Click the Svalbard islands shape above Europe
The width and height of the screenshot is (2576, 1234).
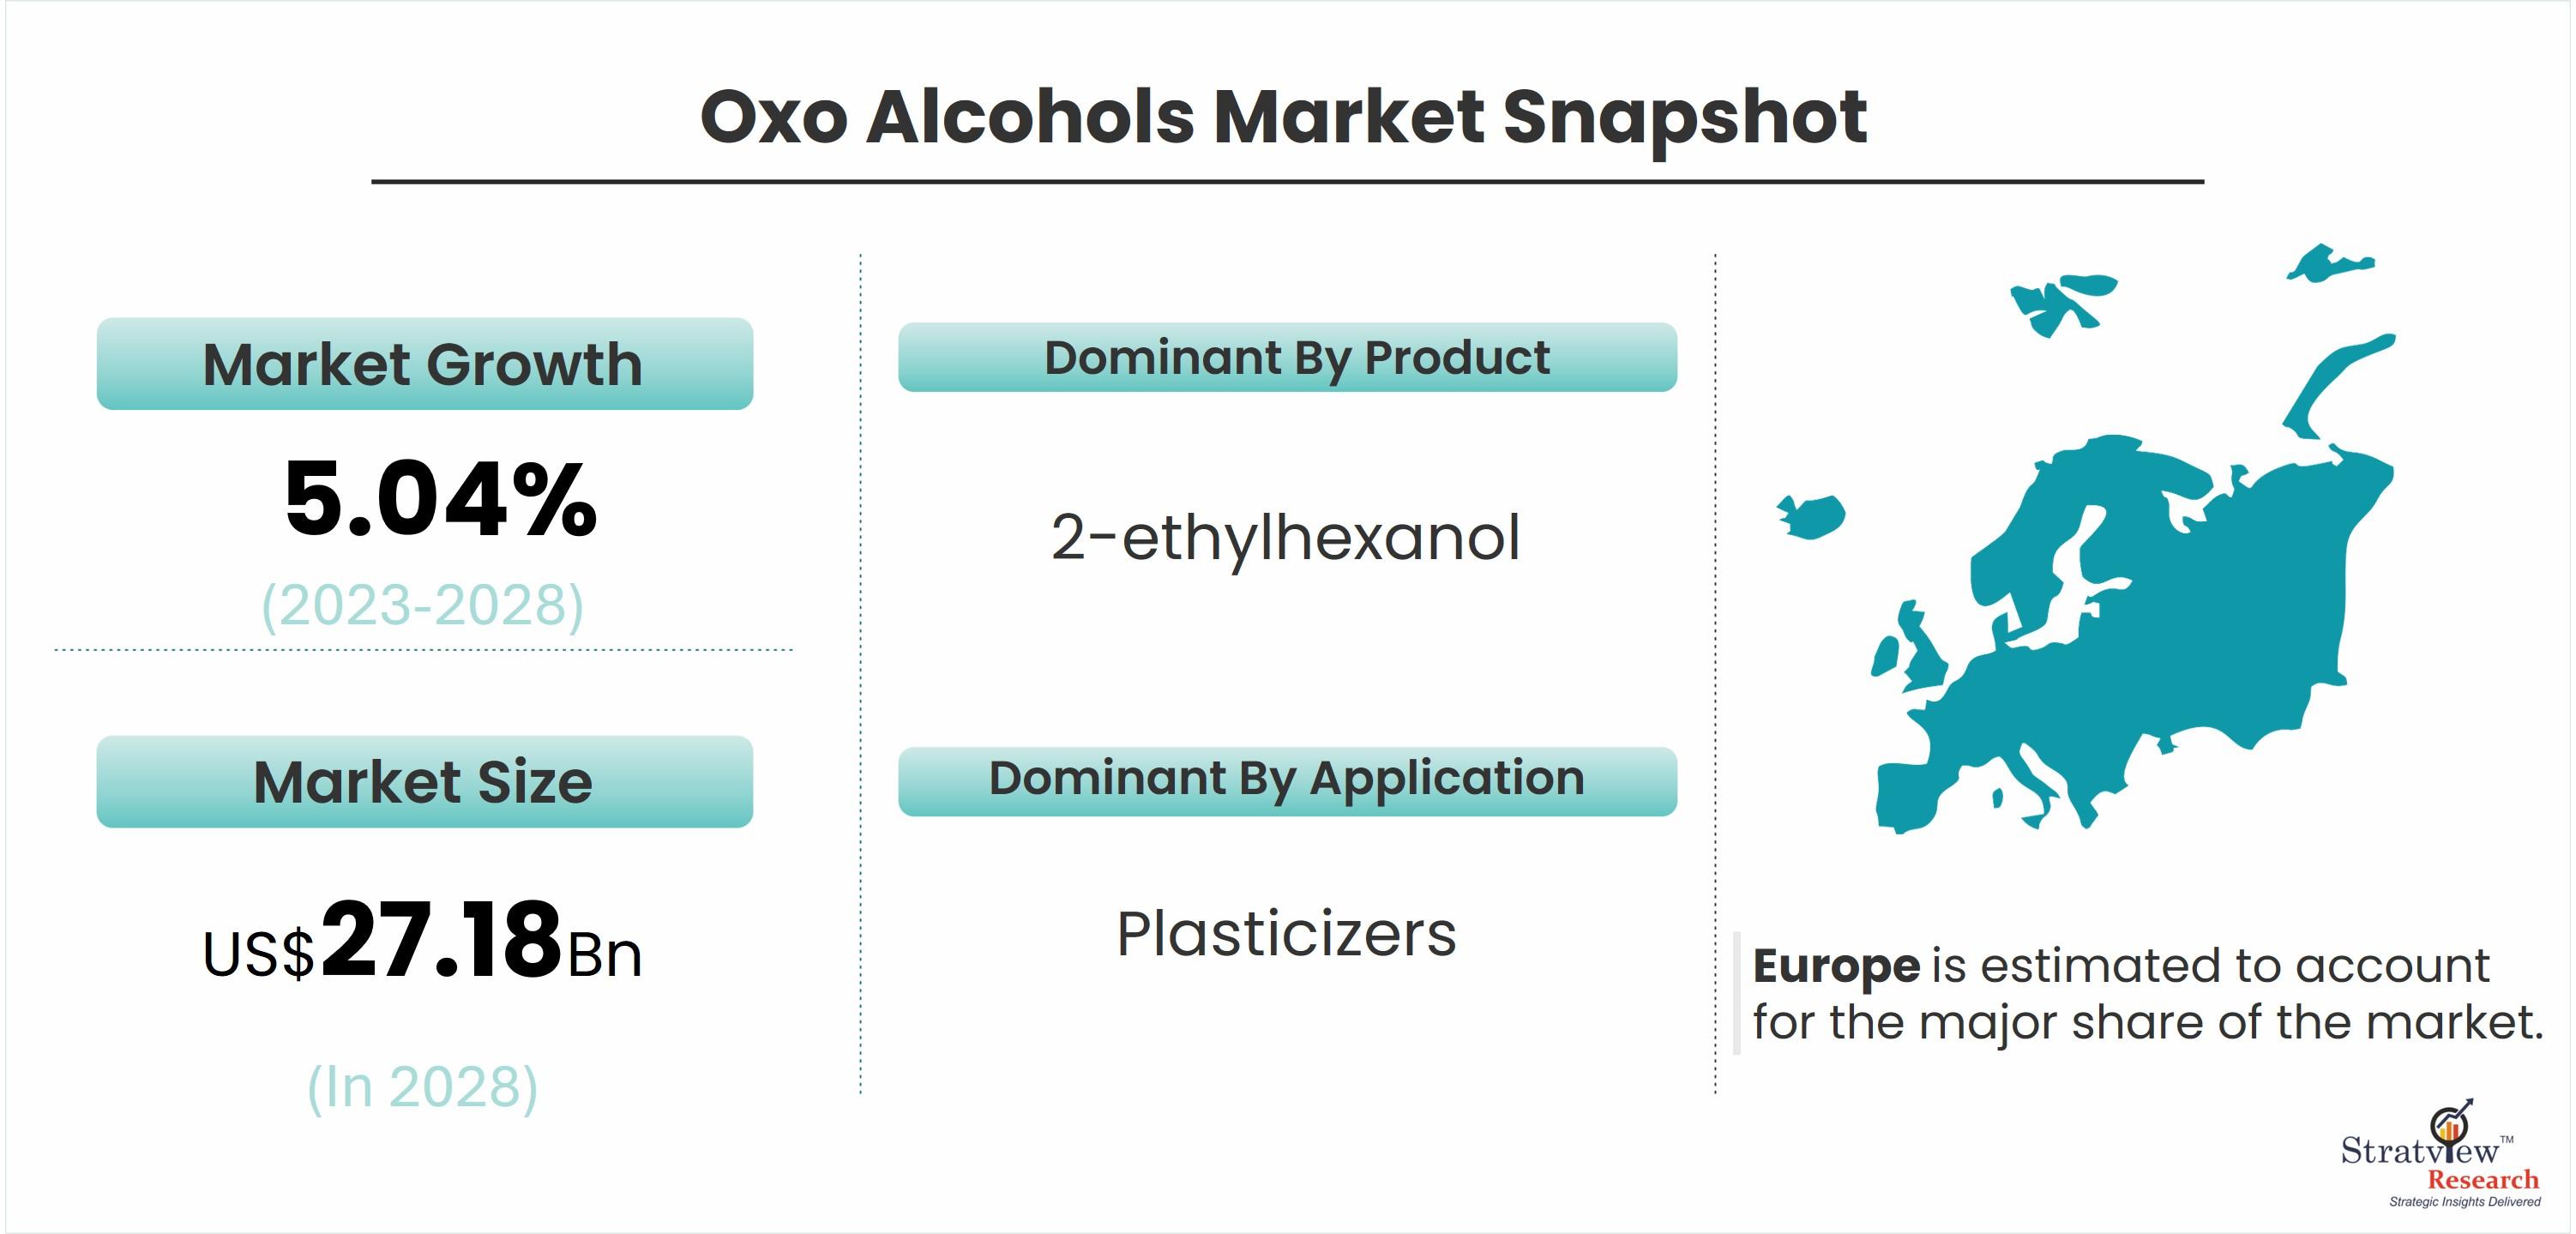point(2062,304)
